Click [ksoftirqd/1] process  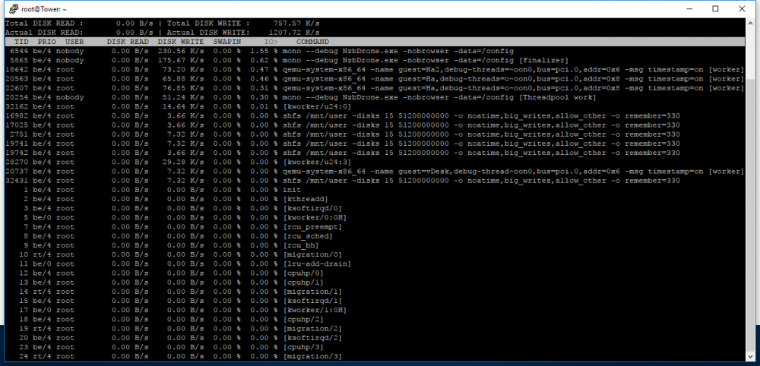click(312, 301)
